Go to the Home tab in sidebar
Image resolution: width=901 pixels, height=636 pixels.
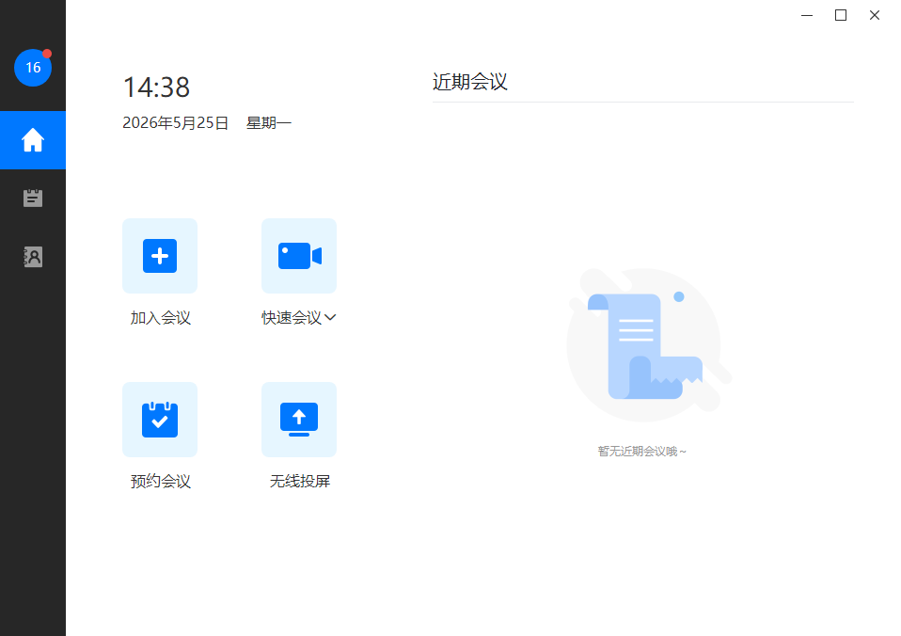(x=33, y=140)
